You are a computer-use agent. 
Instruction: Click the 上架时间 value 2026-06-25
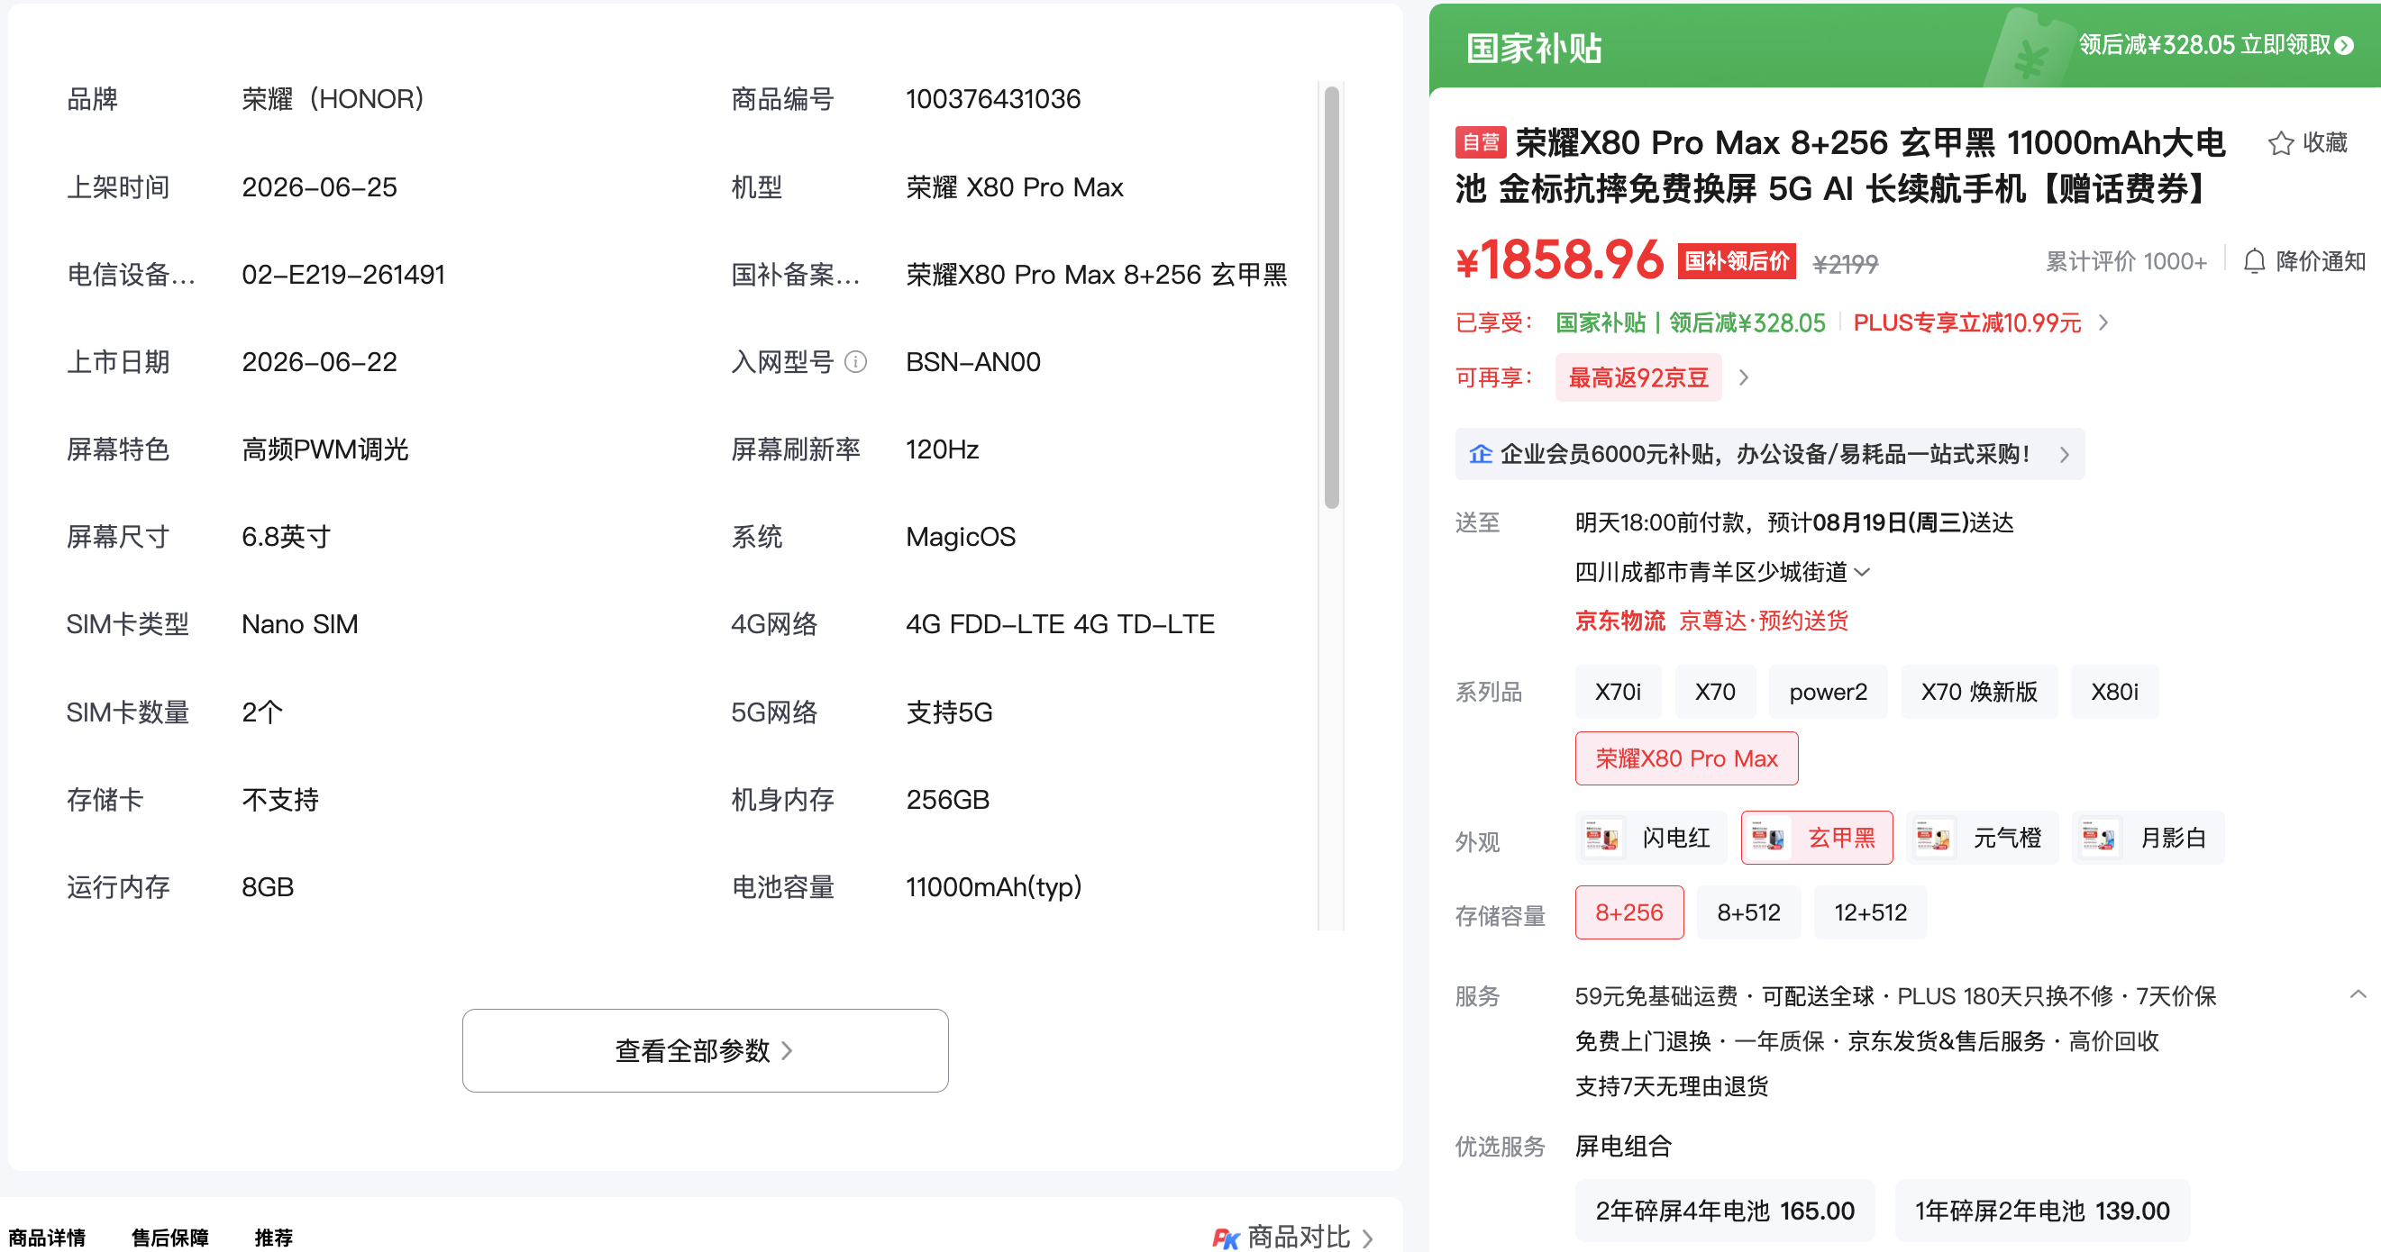[319, 187]
